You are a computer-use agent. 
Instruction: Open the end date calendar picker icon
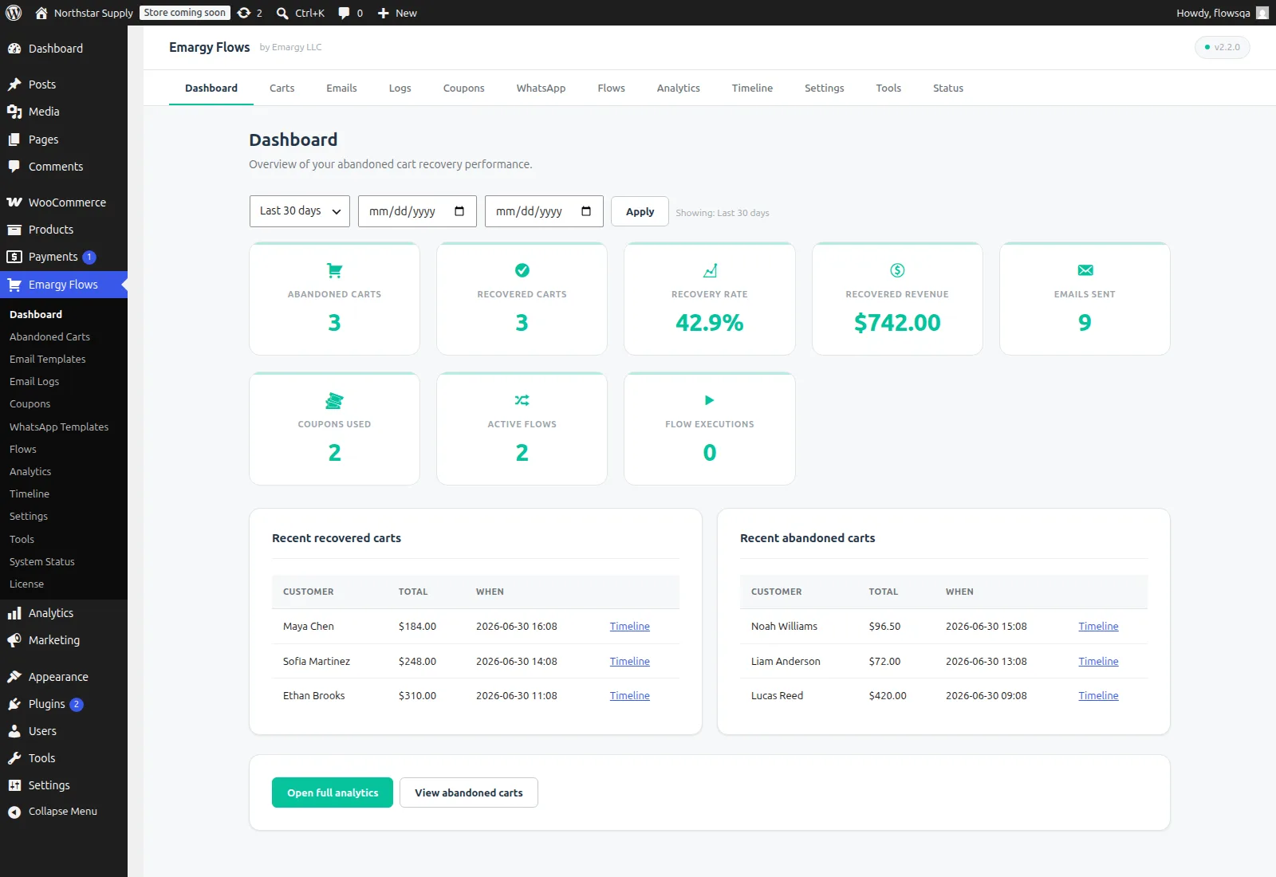[x=586, y=211]
